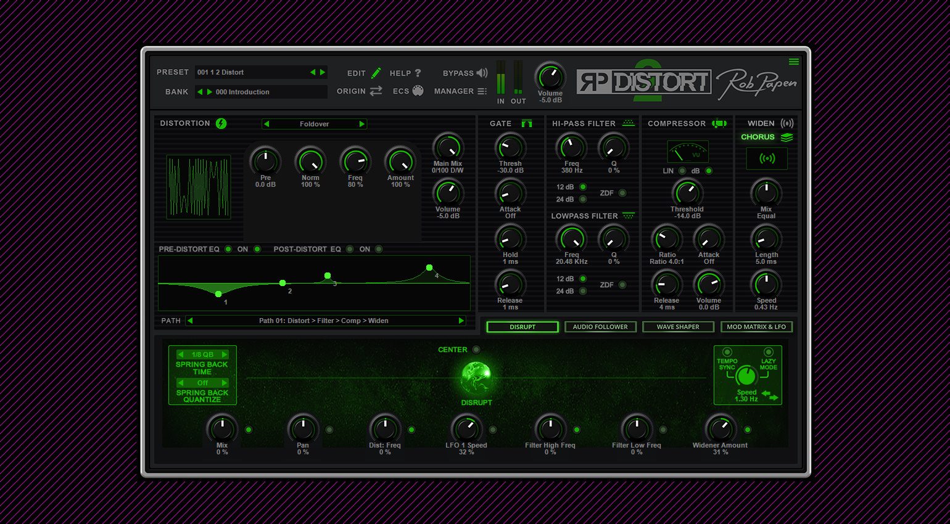Toggle the Distortion power icon
The height and width of the screenshot is (524, 950).
221,123
